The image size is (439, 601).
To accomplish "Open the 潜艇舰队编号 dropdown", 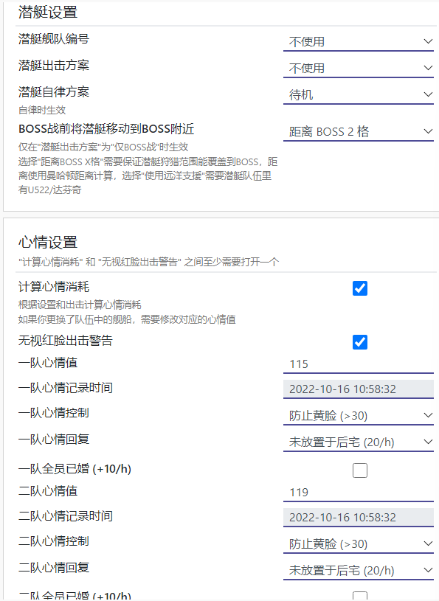I will 358,41.
